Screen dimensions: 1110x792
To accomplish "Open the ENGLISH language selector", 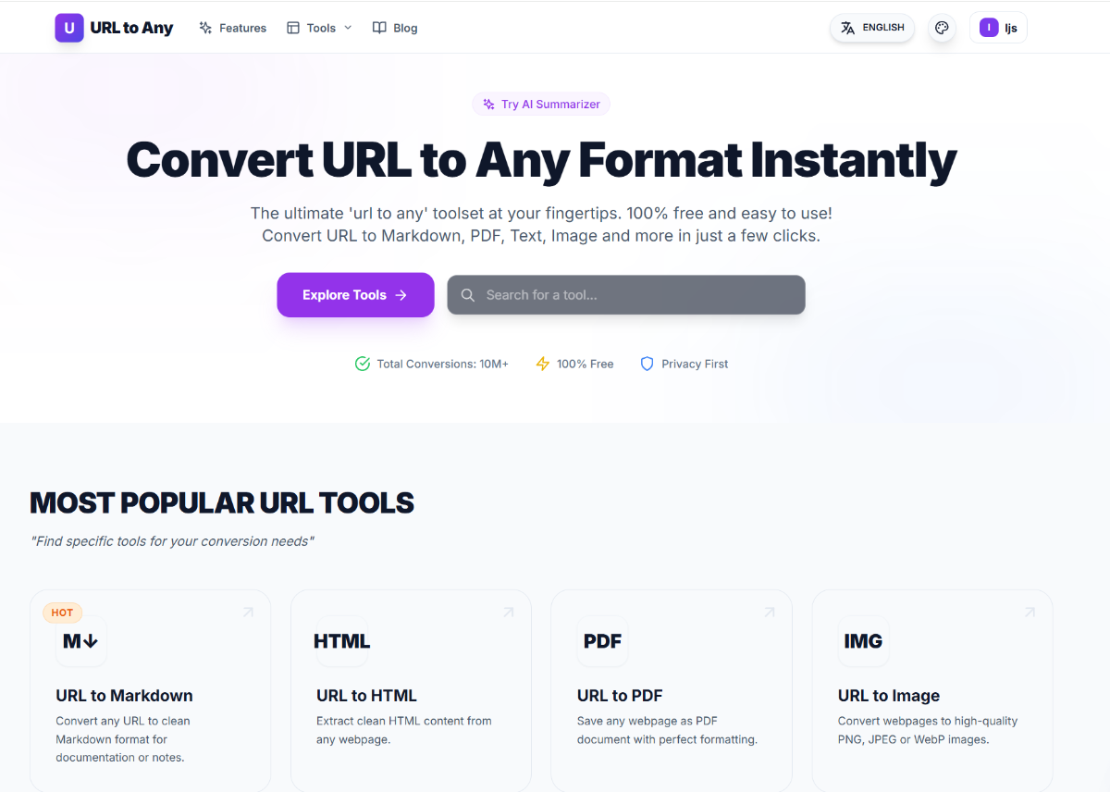I will click(x=872, y=28).
